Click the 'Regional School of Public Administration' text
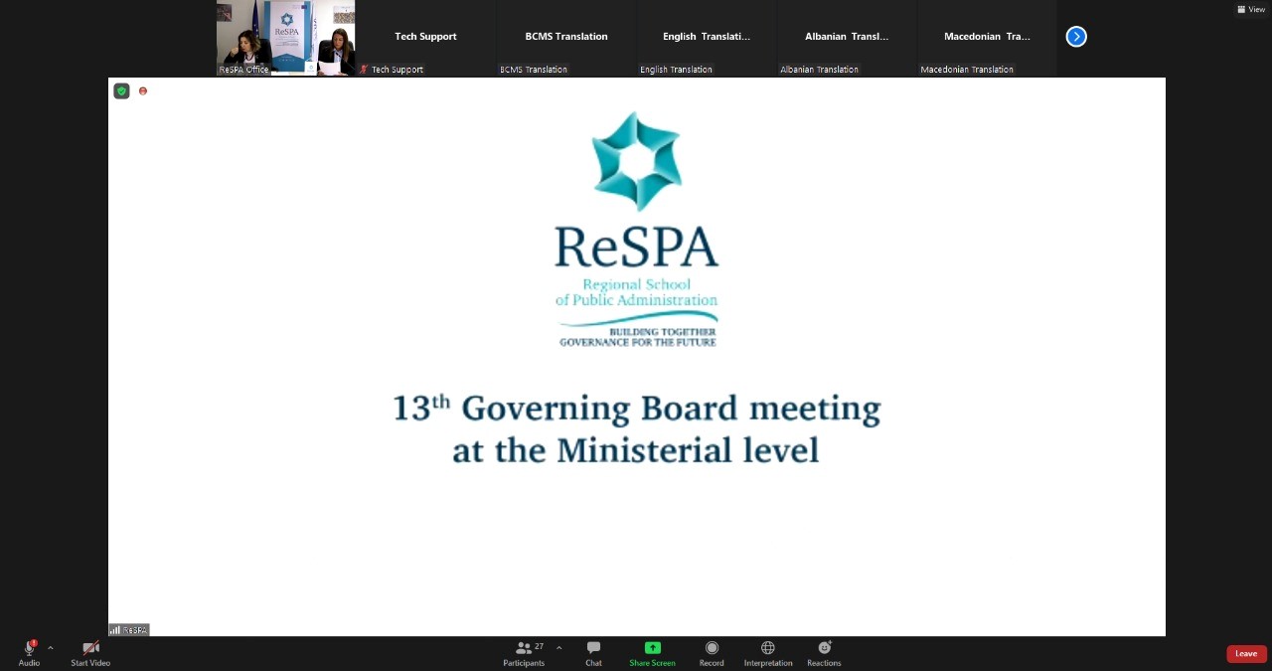1272x671 pixels. pos(636,292)
